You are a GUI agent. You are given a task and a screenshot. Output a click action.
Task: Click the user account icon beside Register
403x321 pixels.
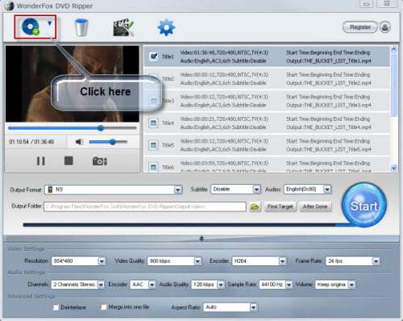pos(385,27)
